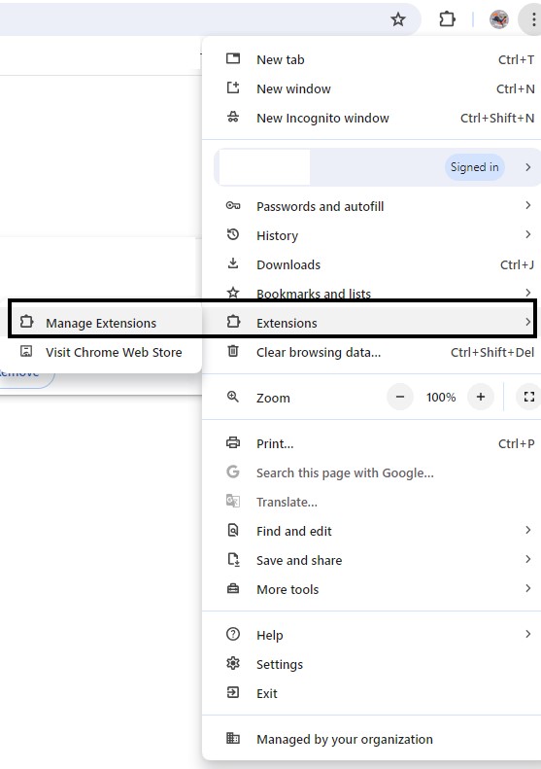The height and width of the screenshot is (769, 541).
Task: Click the Incognito window icon
Action: (233, 118)
